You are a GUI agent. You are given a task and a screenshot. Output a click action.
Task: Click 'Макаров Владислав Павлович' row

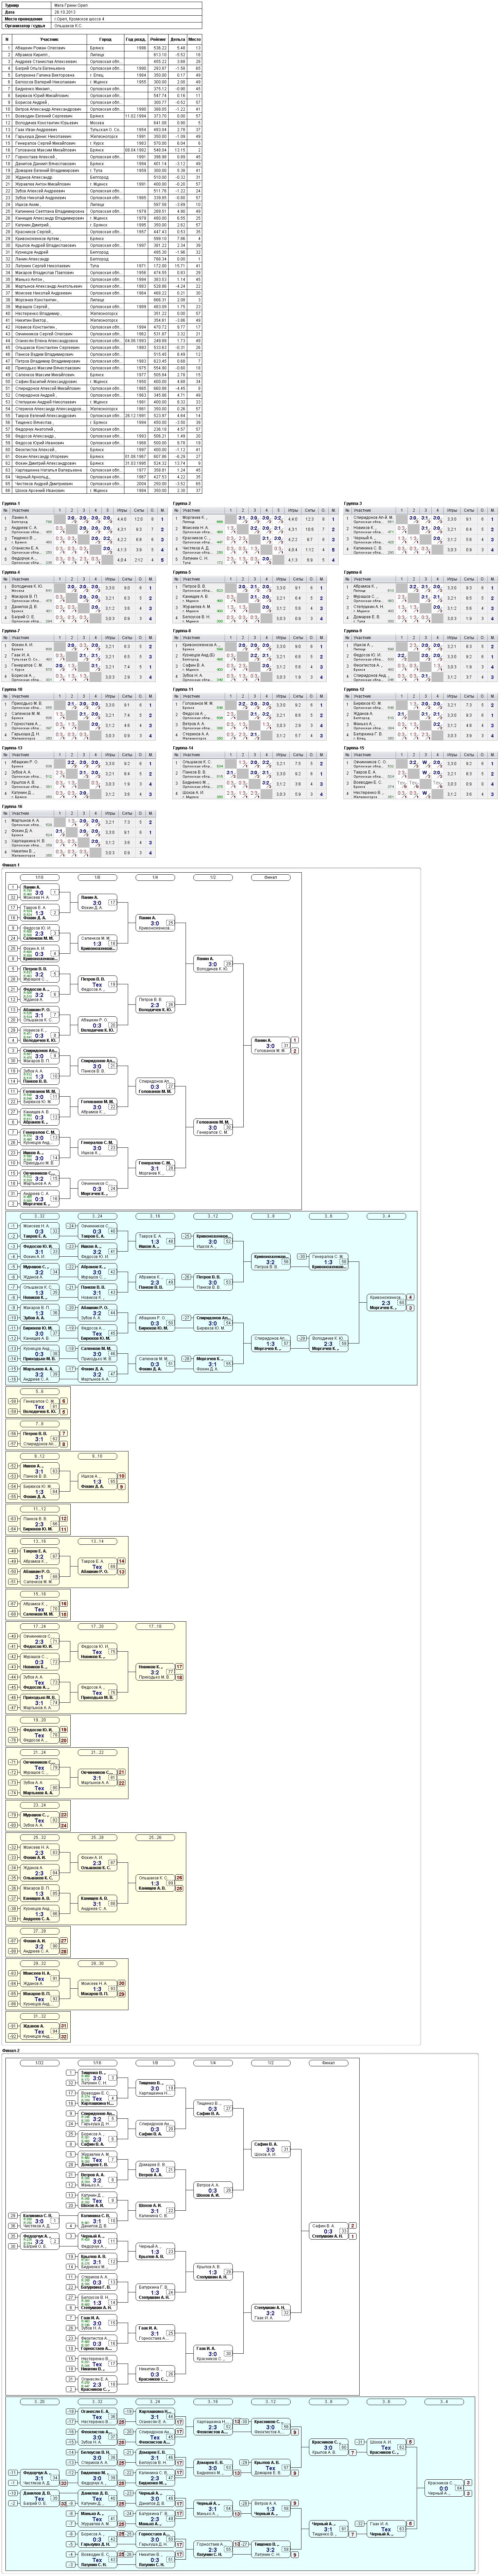coord(102,273)
